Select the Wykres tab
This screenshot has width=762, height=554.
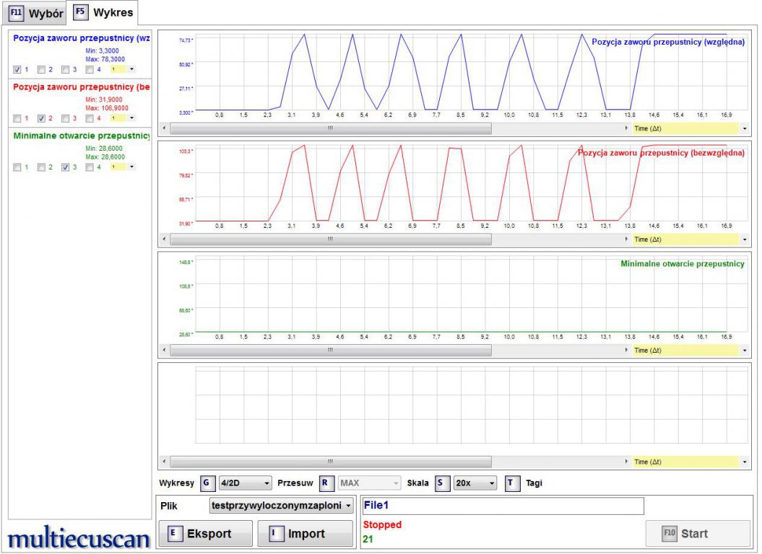[x=105, y=13]
